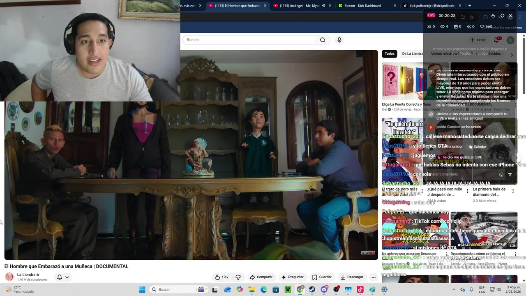Close the Stream - Kick Dashboard tab
Screen dimensions: 526x296
click(x=395, y=6)
